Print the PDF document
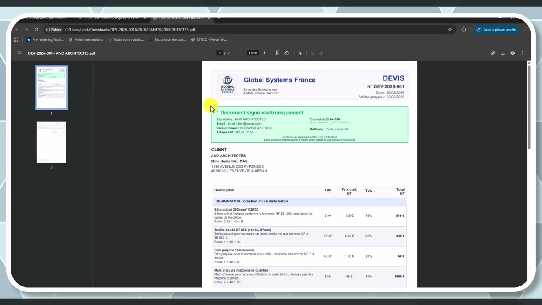The width and height of the screenshot is (542, 305). pyautogui.click(x=513, y=53)
